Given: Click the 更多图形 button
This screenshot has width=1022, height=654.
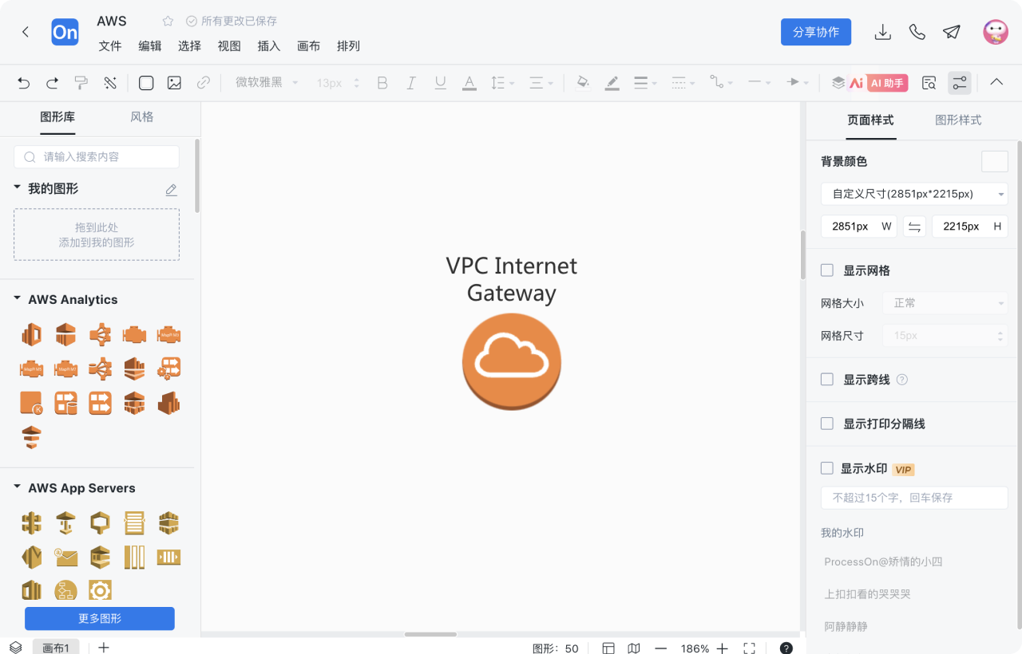Looking at the screenshot, I should [100, 618].
